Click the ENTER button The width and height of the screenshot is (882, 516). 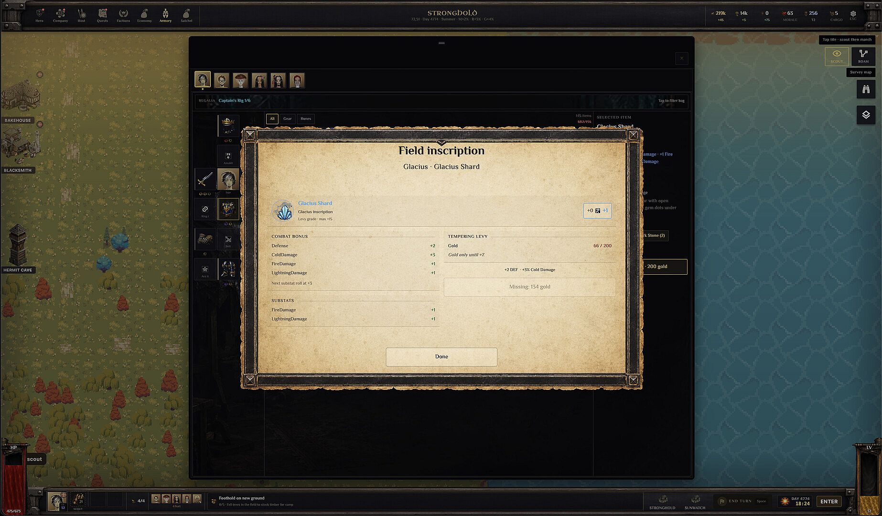829,502
